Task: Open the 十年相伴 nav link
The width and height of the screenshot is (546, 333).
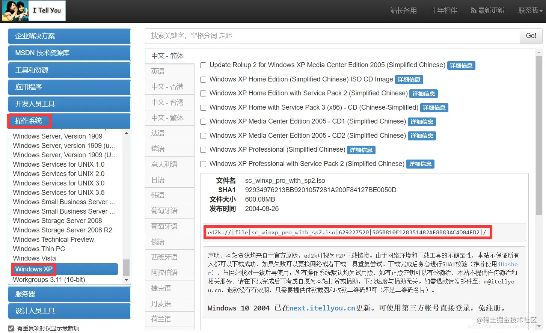Action: (x=444, y=11)
